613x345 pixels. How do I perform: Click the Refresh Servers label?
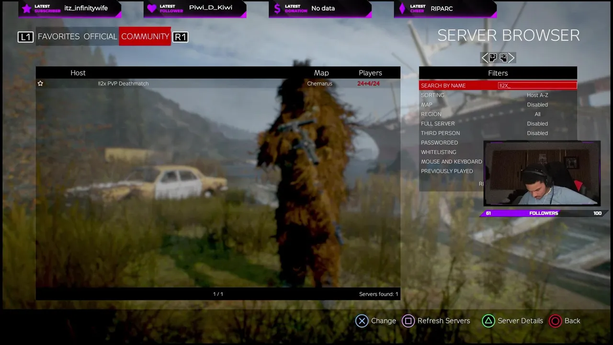coord(443,321)
